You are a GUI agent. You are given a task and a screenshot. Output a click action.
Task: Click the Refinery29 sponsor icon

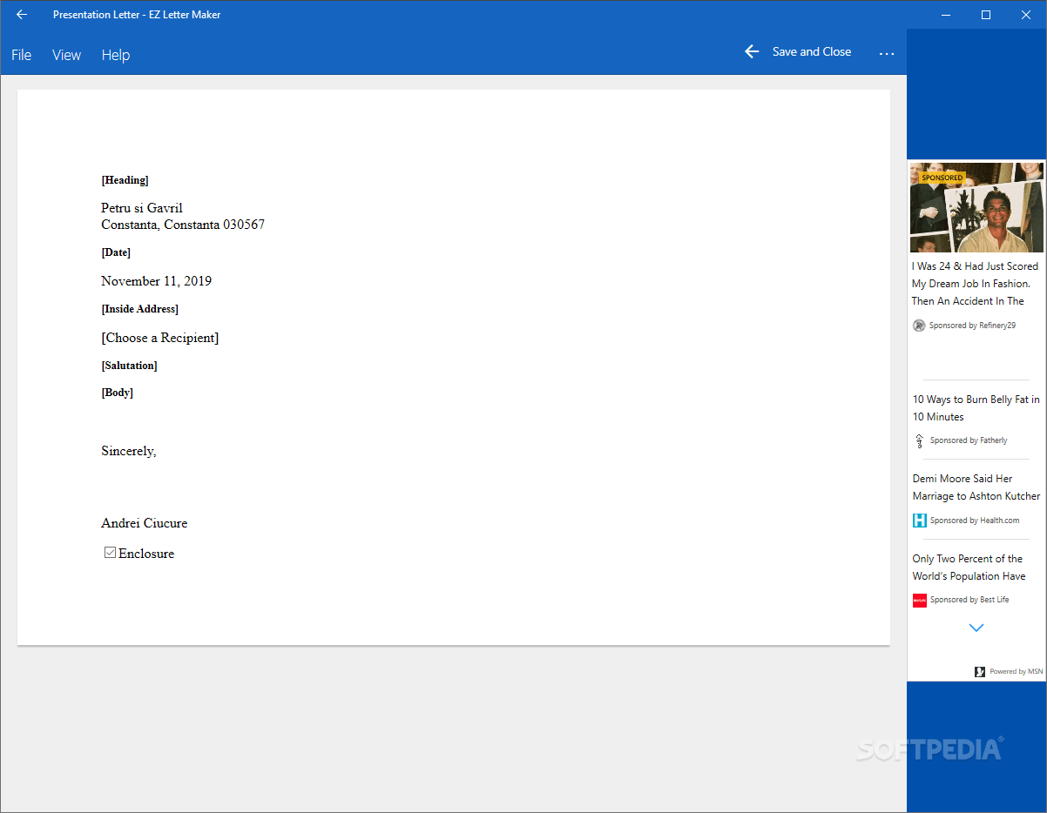tap(919, 326)
